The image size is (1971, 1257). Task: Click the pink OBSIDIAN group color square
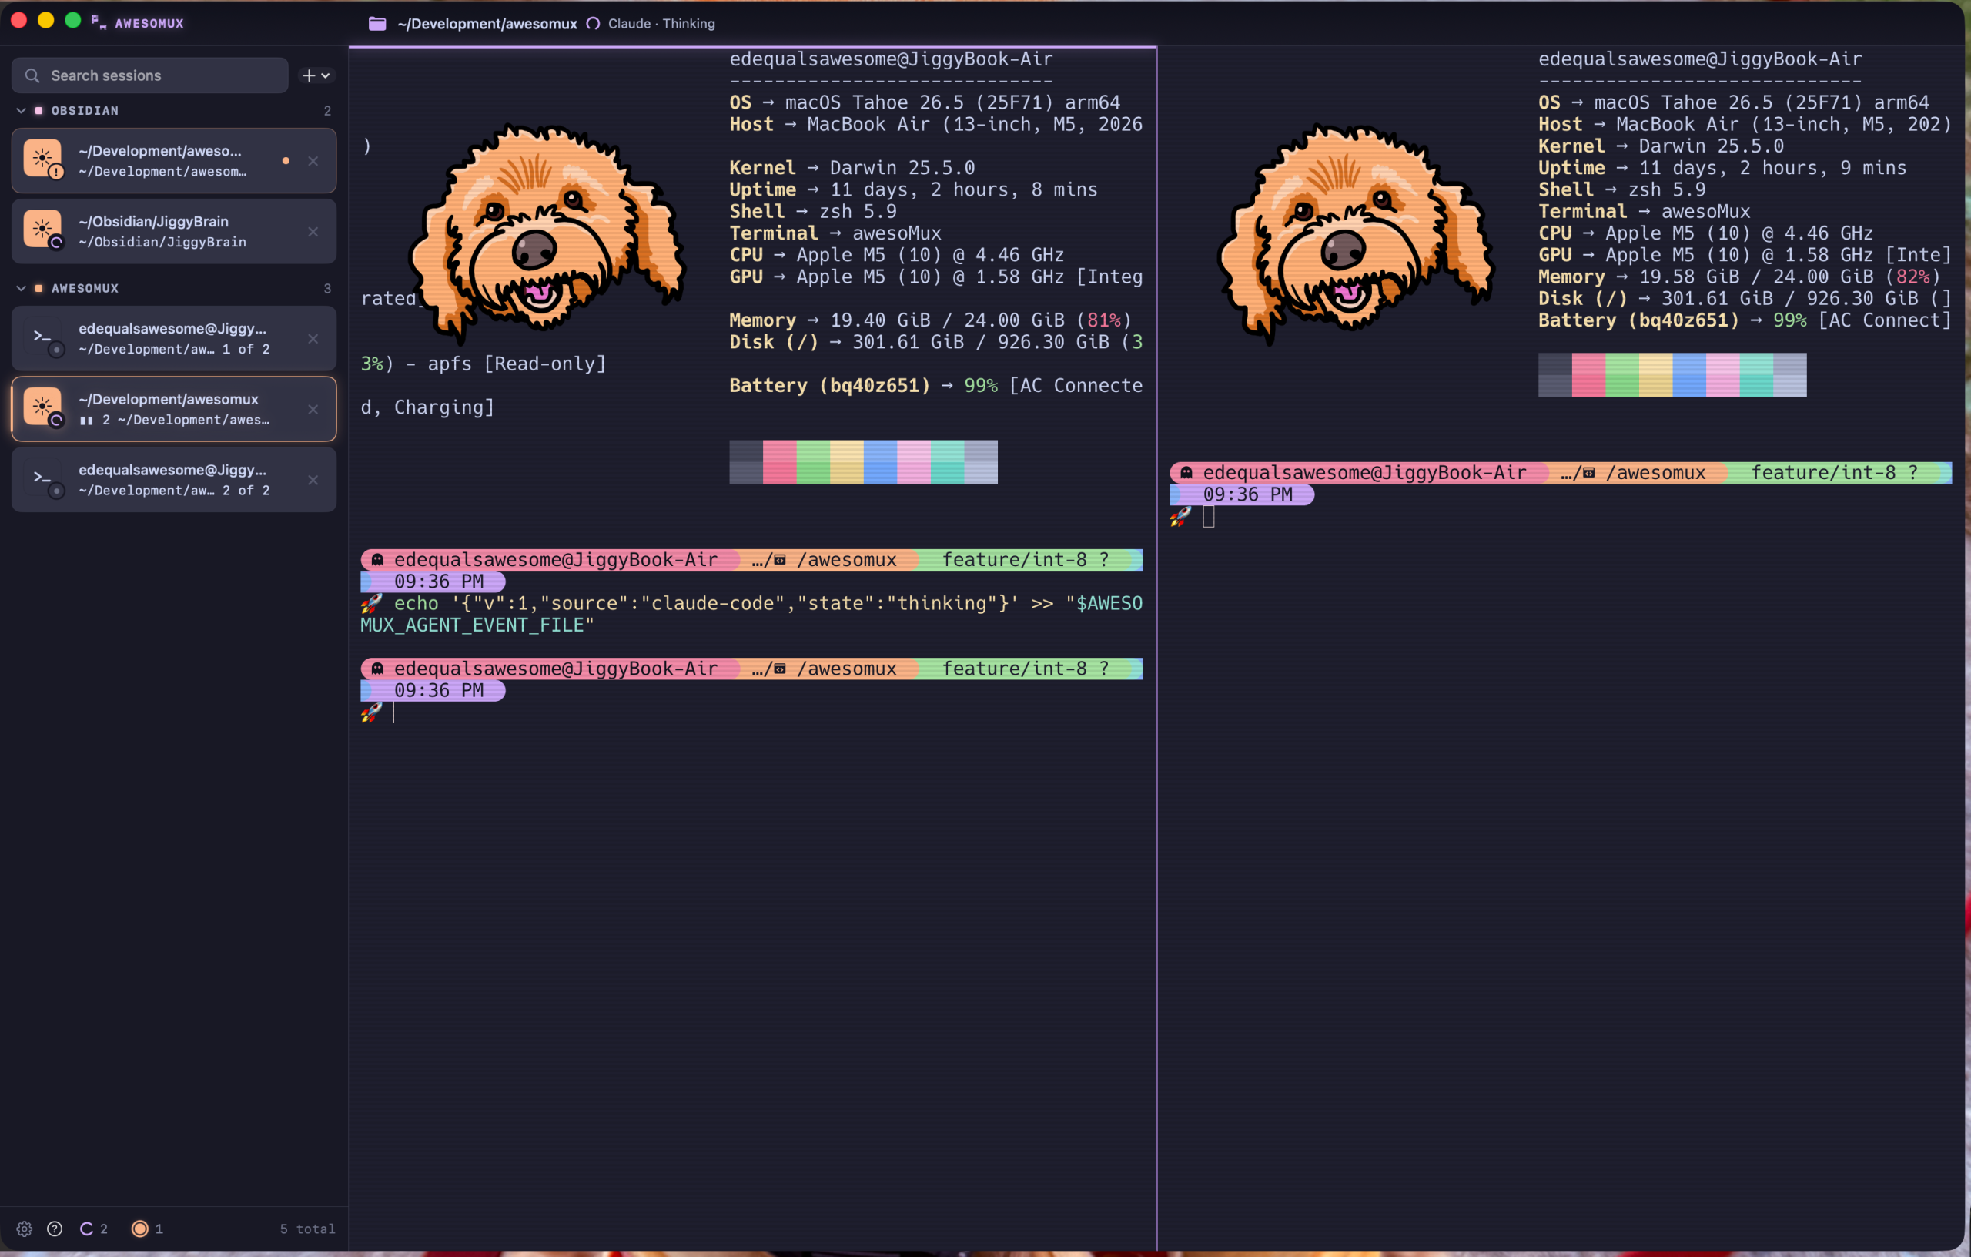pos(38,111)
